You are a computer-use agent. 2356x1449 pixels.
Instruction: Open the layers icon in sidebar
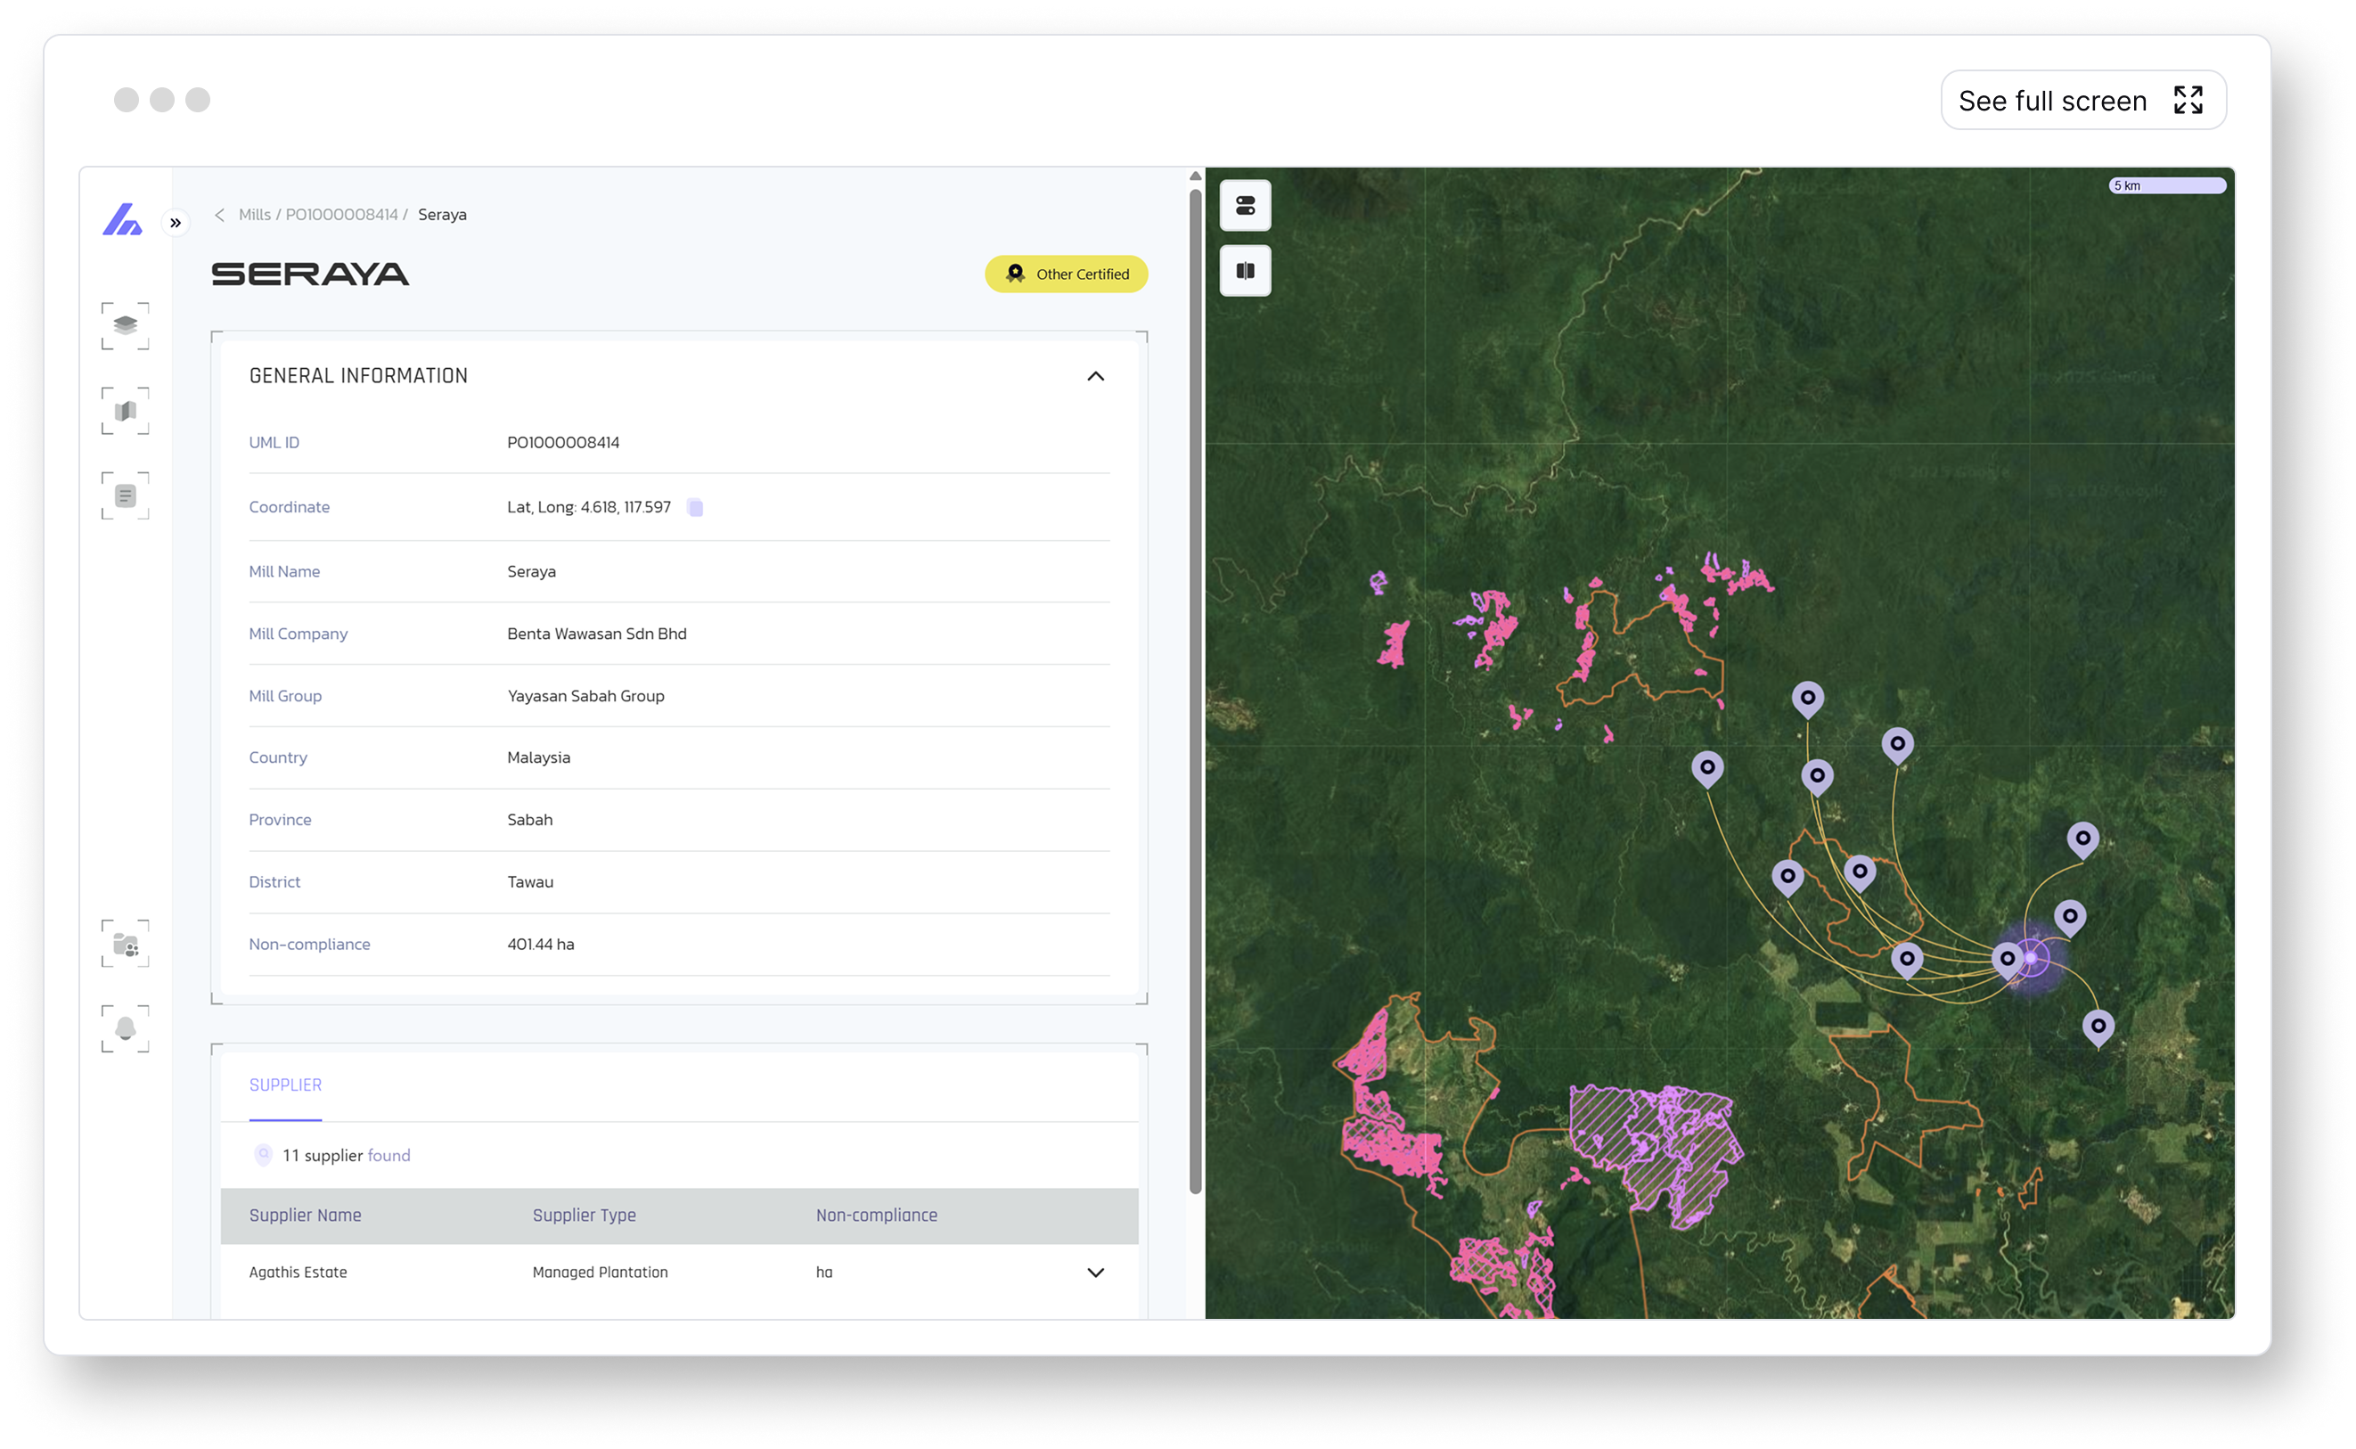point(126,326)
